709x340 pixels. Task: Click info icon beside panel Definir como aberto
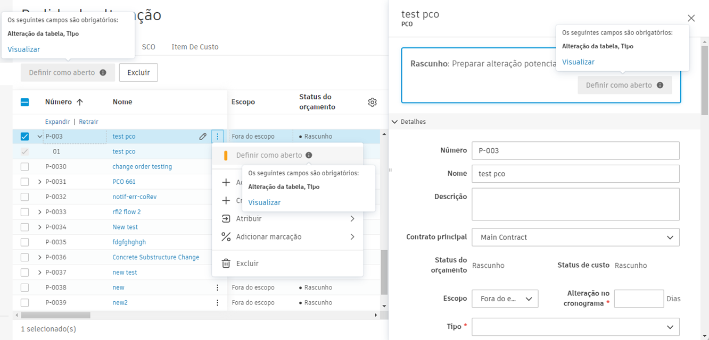coord(660,85)
